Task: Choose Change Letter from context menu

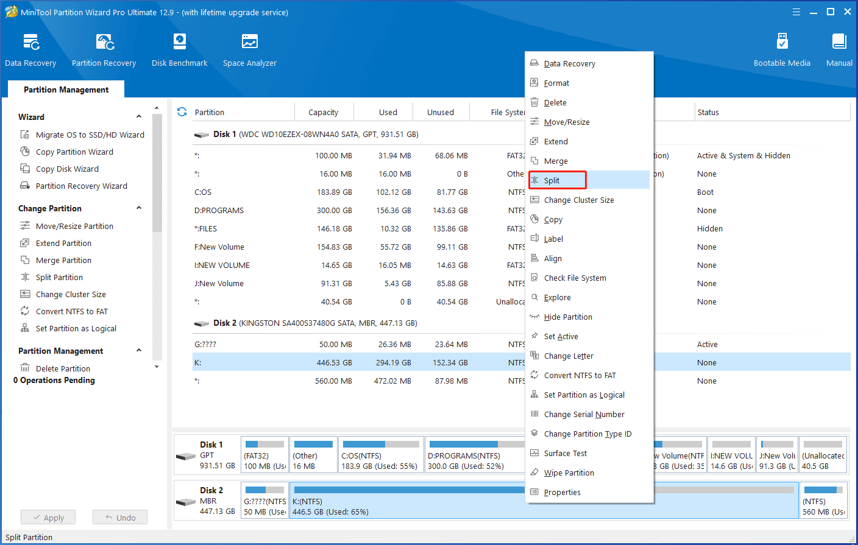Action: click(x=589, y=356)
